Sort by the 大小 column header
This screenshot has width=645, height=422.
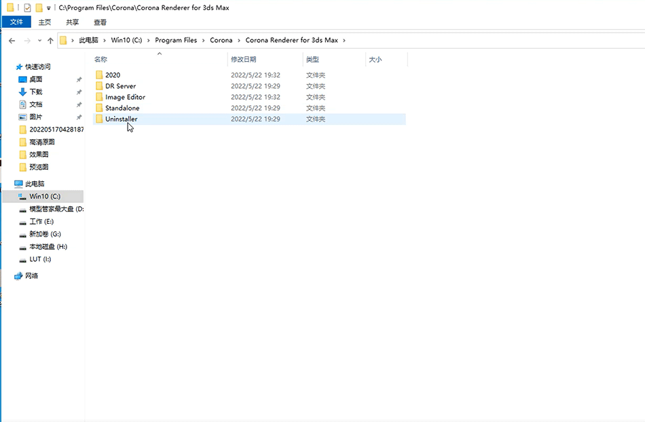point(375,60)
